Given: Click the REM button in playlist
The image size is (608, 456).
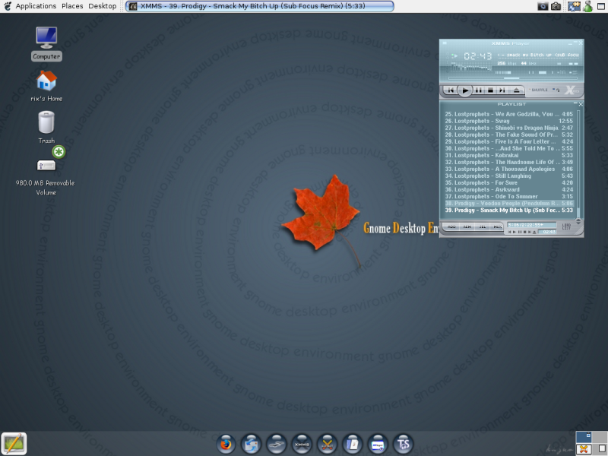Looking at the screenshot, I should (x=467, y=226).
